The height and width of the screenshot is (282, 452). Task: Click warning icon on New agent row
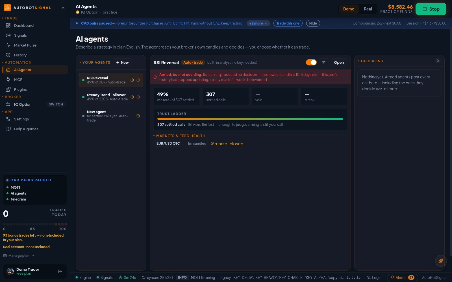click(x=138, y=116)
